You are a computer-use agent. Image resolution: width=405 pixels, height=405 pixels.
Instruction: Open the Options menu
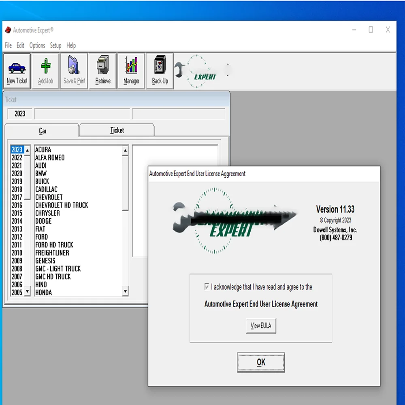37,45
